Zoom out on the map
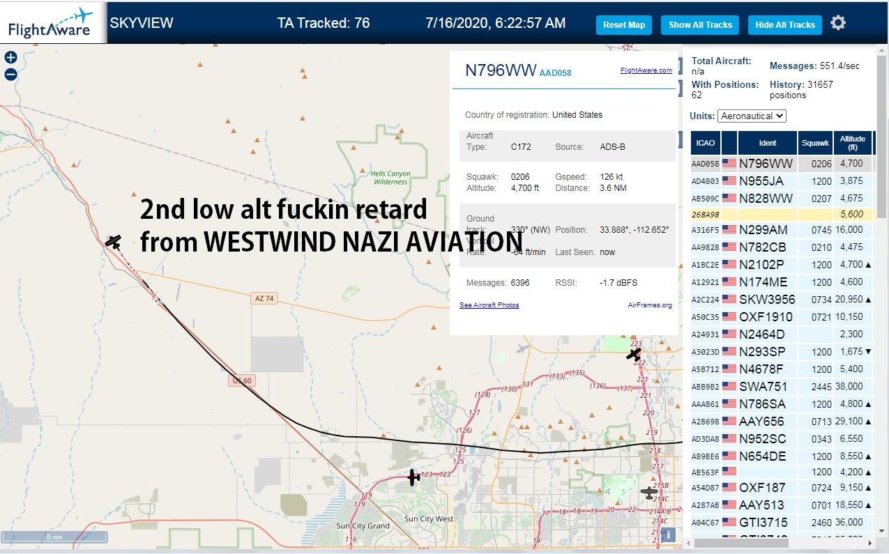The height and width of the screenshot is (554, 889). [x=10, y=75]
